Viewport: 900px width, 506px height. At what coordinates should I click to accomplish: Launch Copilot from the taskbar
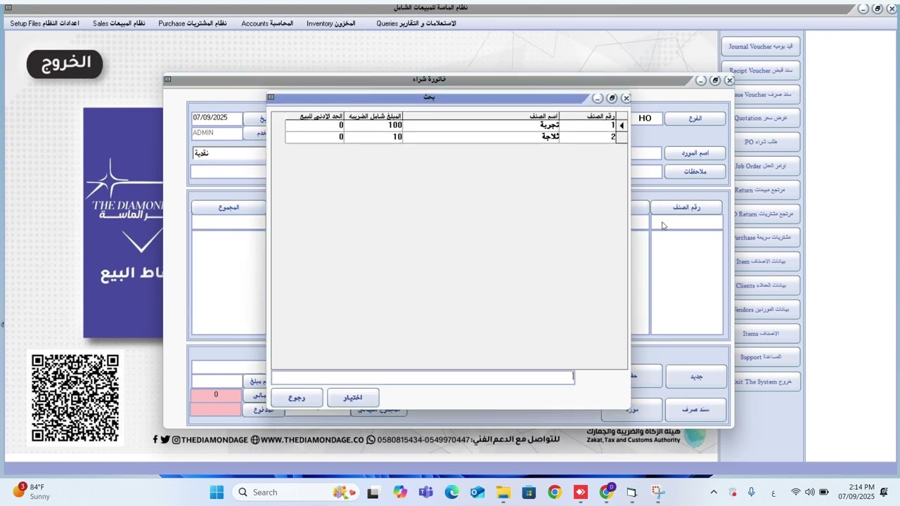pos(399,492)
